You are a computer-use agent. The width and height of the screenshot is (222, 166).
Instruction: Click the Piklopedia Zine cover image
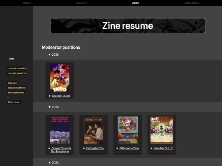click(x=128, y=130)
